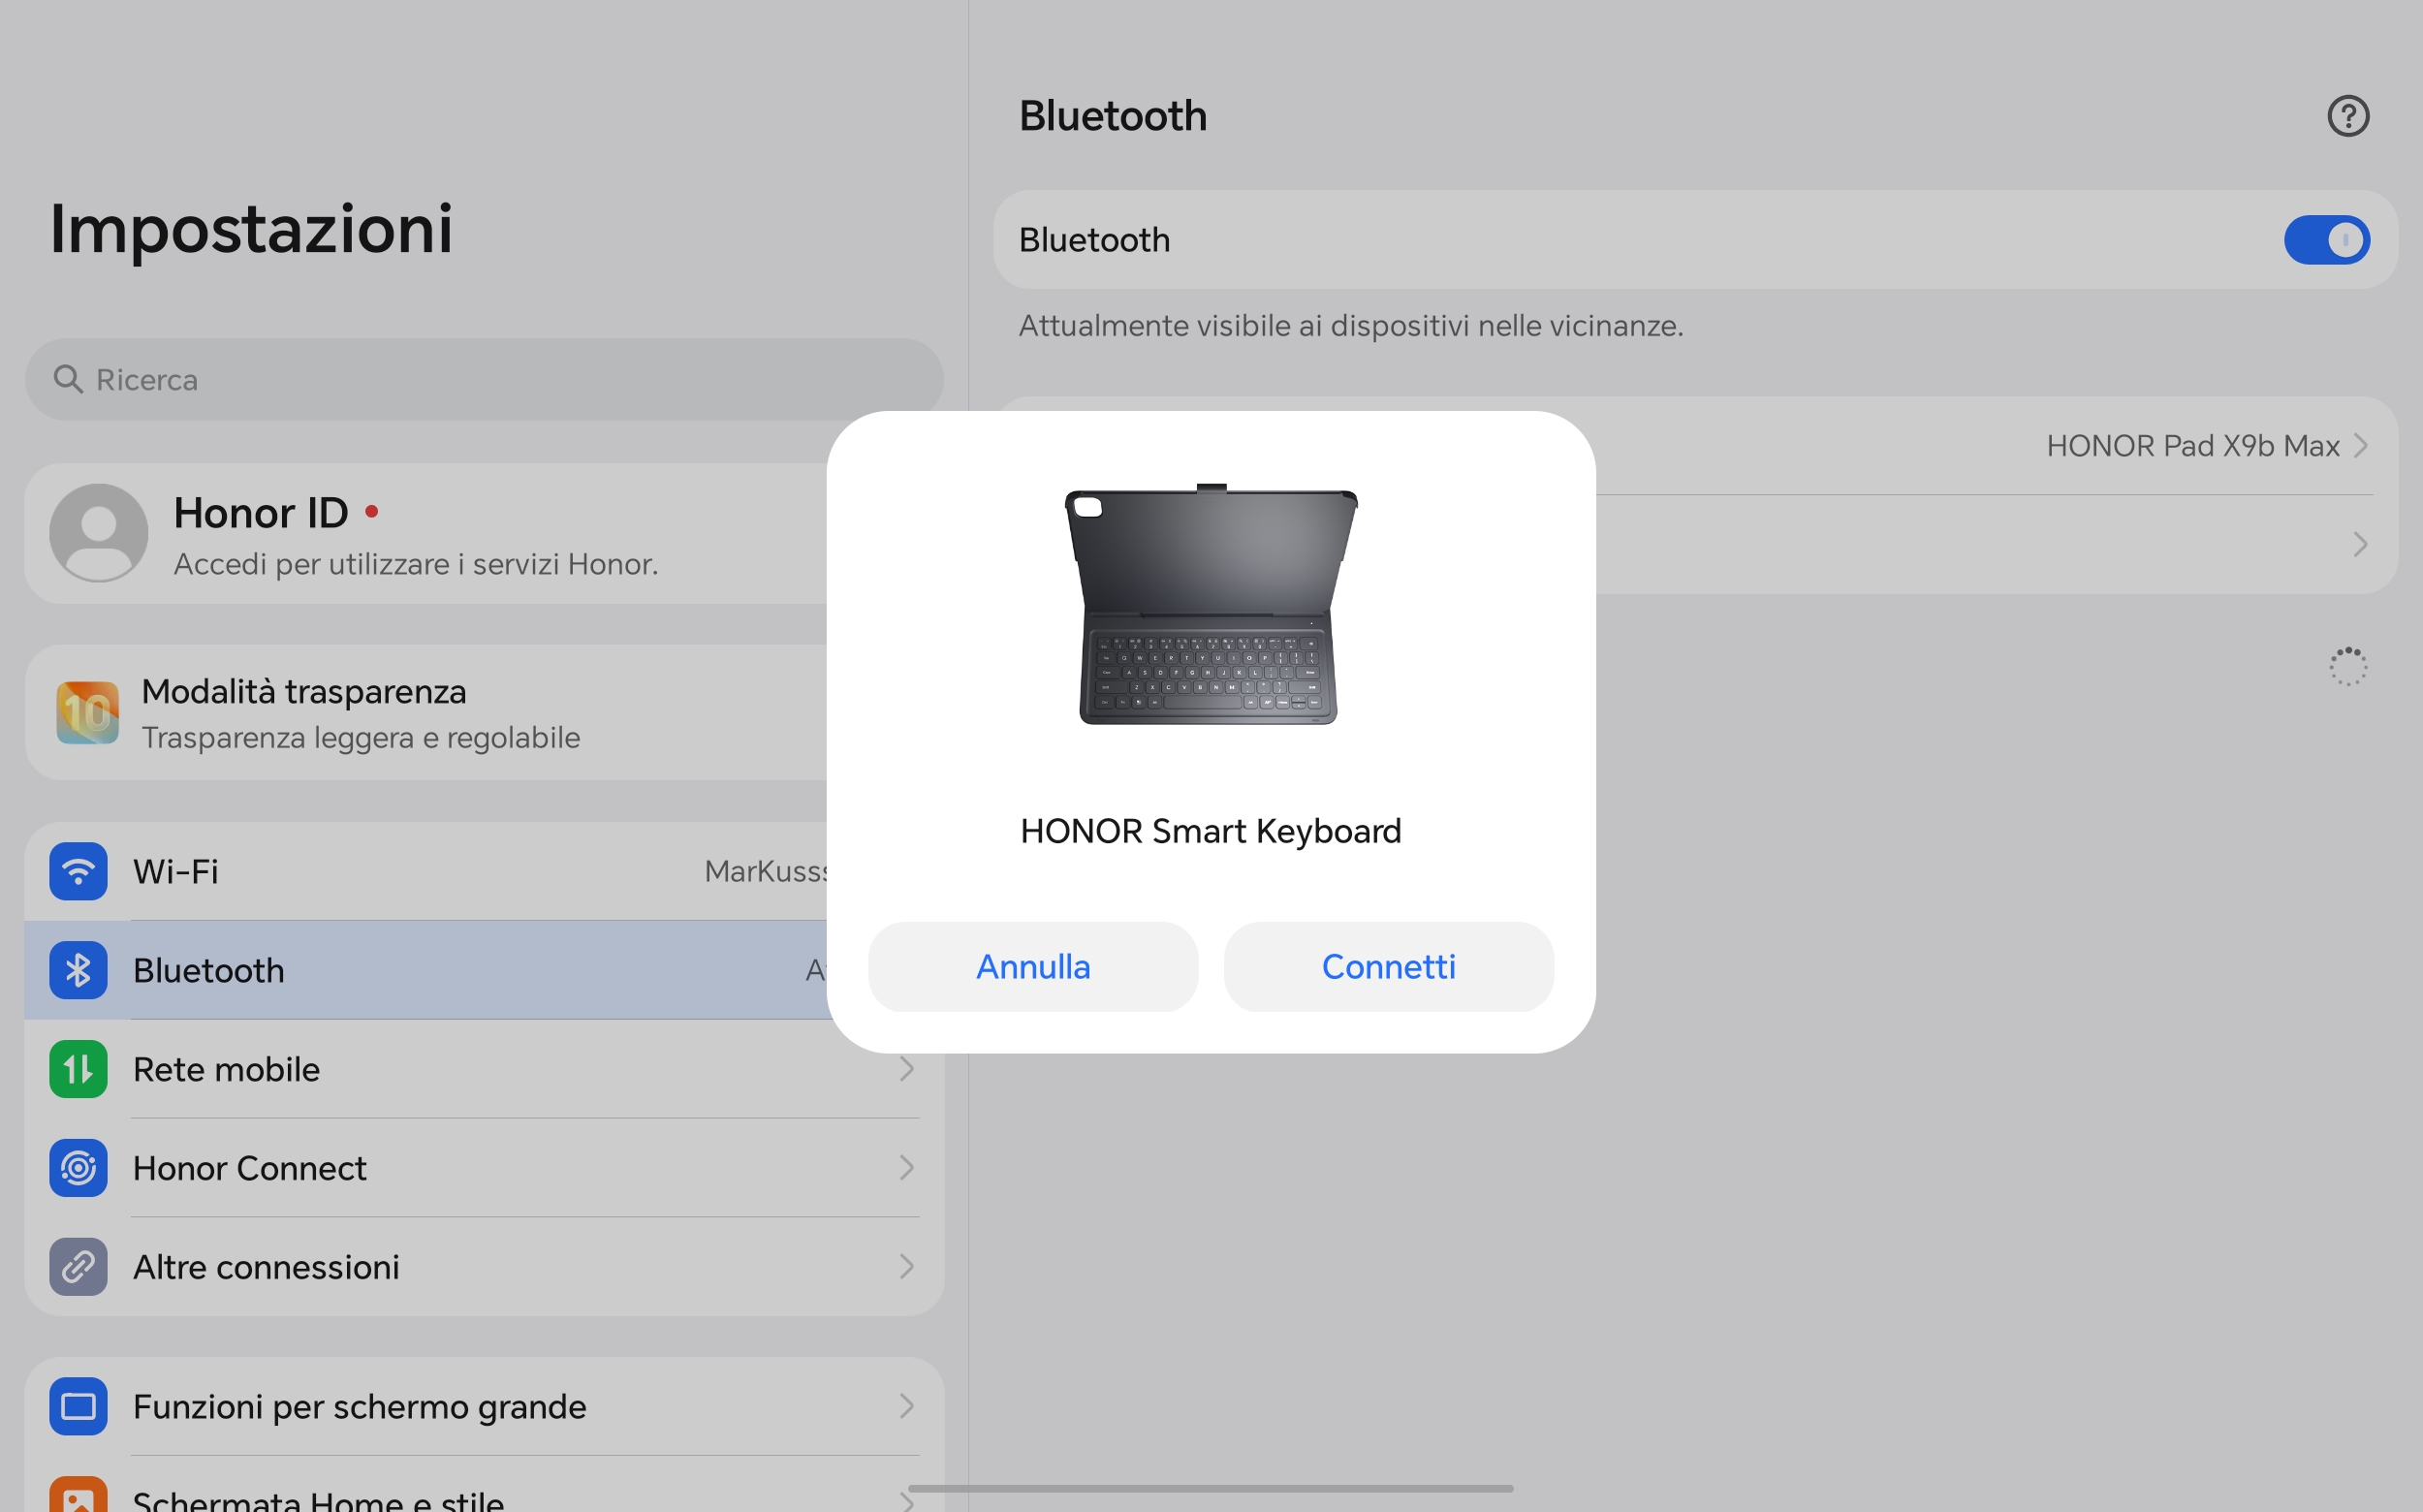
Task: Click the Annulla button
Action: 1033,967
